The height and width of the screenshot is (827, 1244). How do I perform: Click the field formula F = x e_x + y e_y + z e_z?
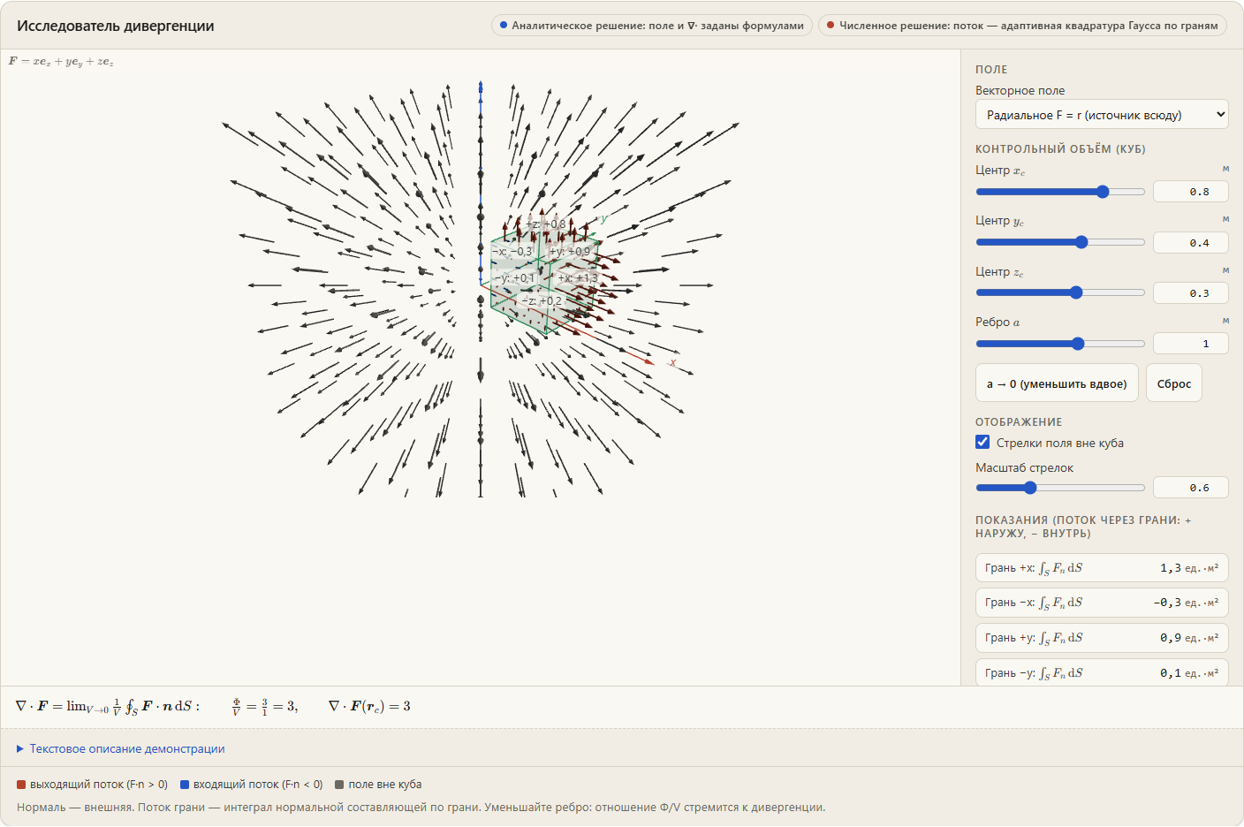tap(61, 61)
